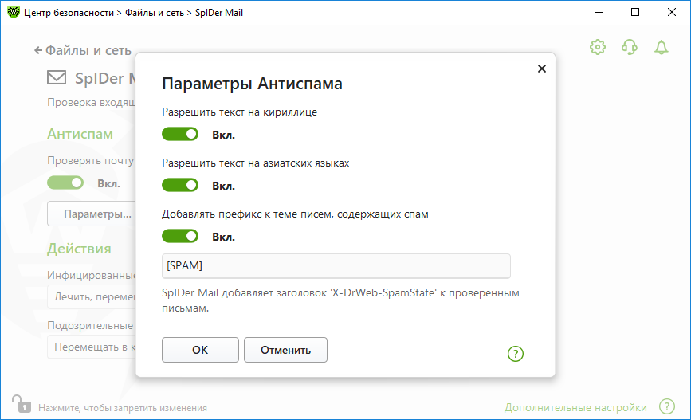Click the Параметры... button in background window
Viewport: 691px width, 420px height.
(x=92, y=214)
